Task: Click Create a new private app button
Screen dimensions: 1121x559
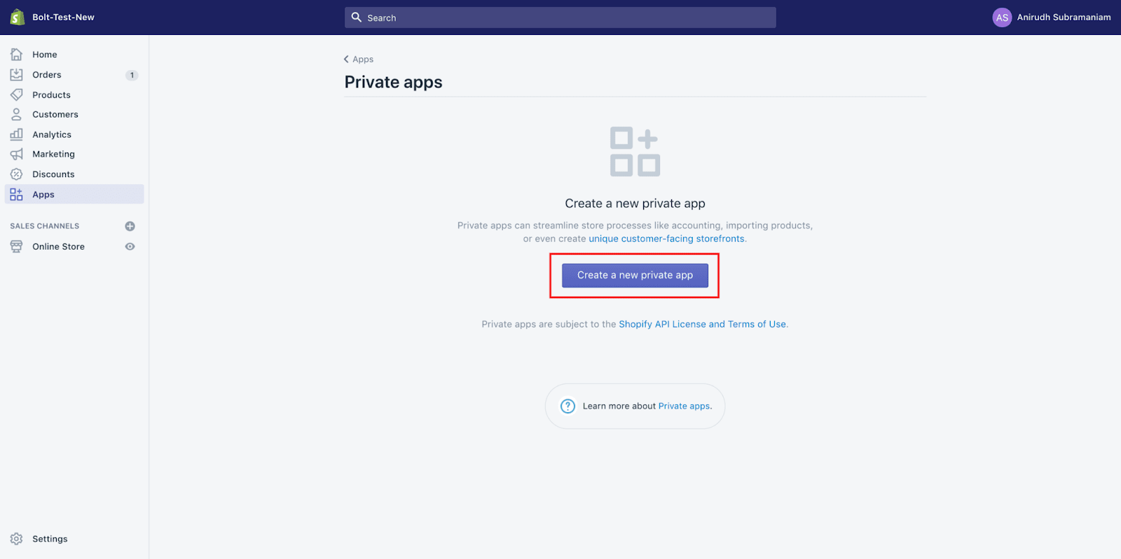Action: click(x=635, y=276)
